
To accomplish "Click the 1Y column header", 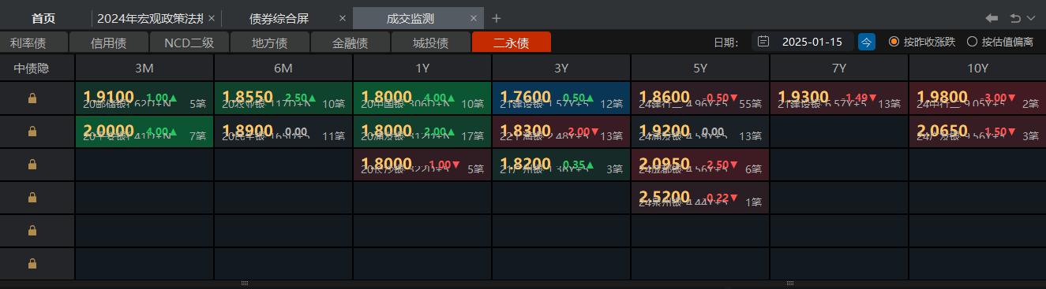I will pyautogui.click(x=422, y=69).
